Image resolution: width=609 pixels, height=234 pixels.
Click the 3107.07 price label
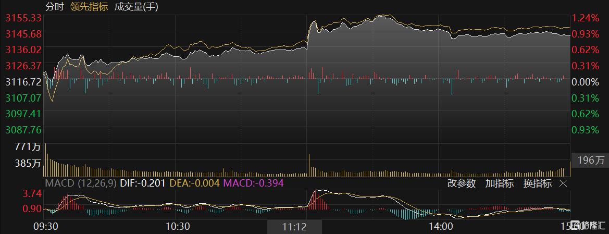pyautogui.click(x=23, y=97)
